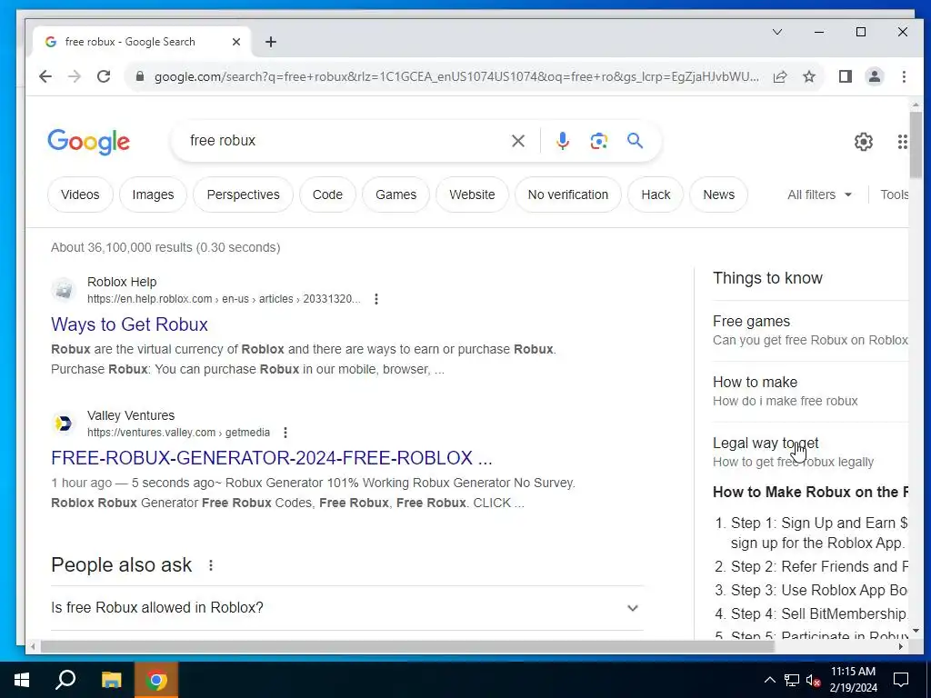
Task: Open the Chrome three-dot menu
Action: pos(904,76)
